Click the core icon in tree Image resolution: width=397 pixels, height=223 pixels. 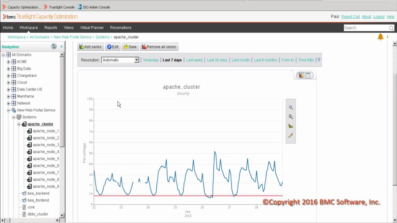pyautogui.click(x=24, y=207)
